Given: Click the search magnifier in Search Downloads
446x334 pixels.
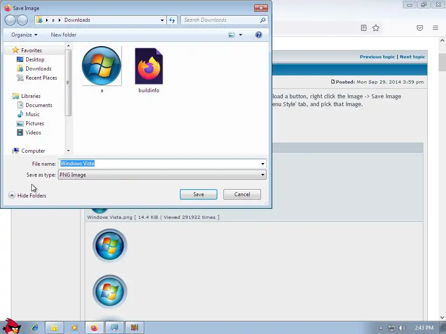Looking at the screenshot, I should pyautogui.click(x=263, y=20).
